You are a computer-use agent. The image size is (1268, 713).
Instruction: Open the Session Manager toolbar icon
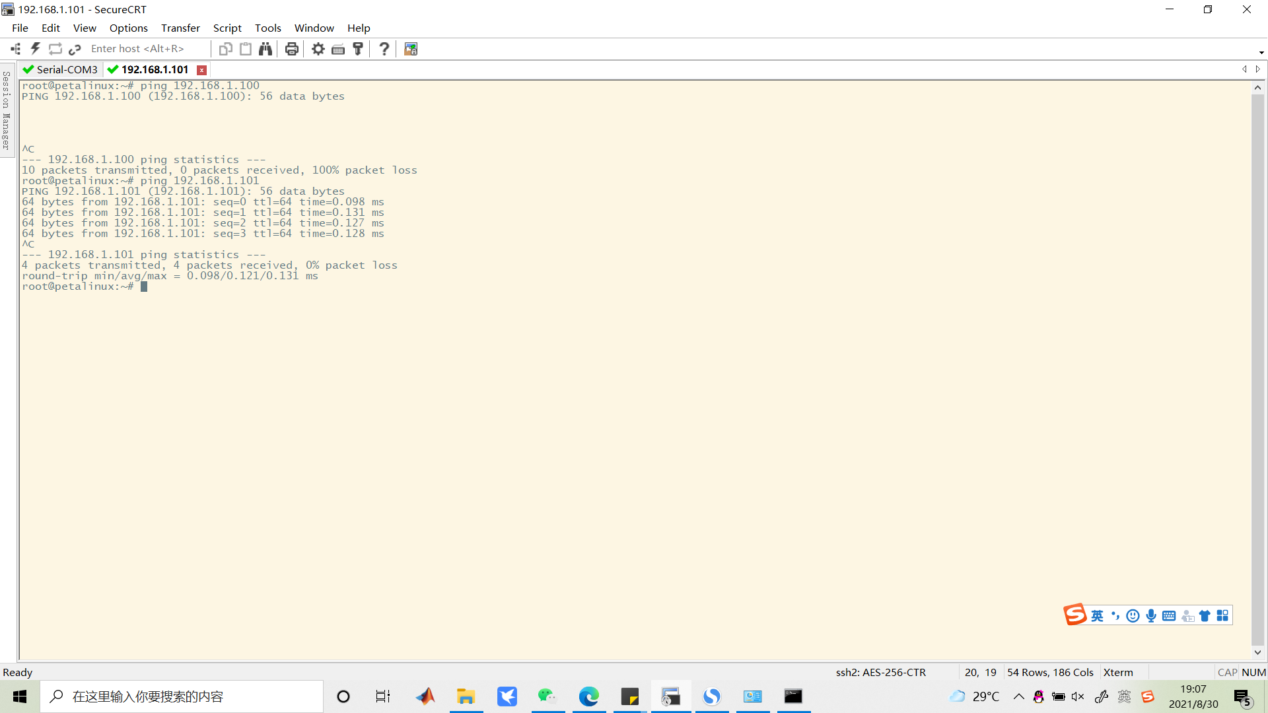point(16,49)
